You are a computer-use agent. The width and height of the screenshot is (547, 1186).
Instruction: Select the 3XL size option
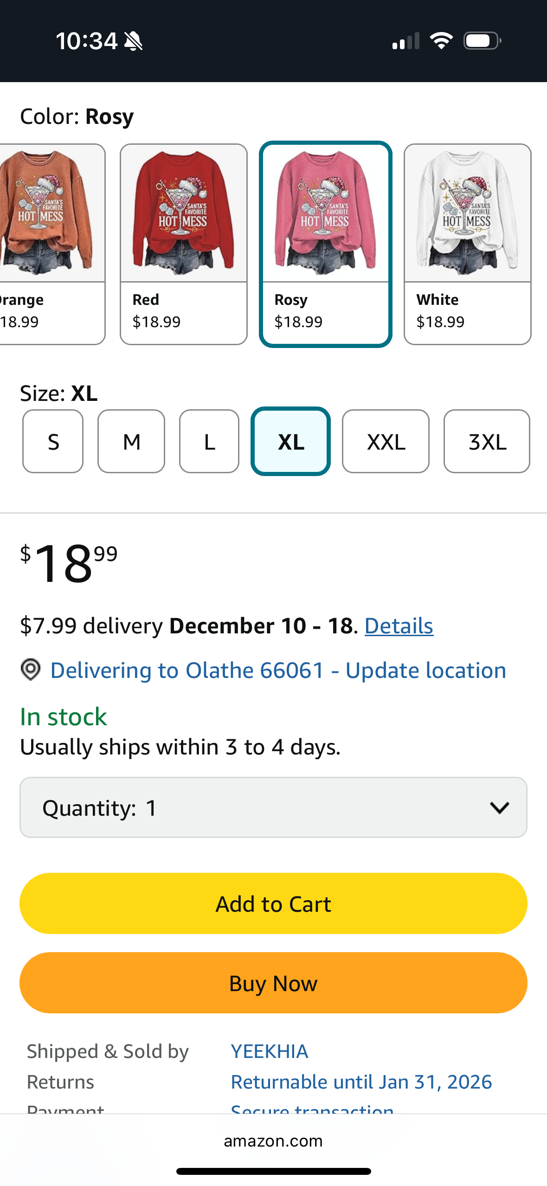487,441
